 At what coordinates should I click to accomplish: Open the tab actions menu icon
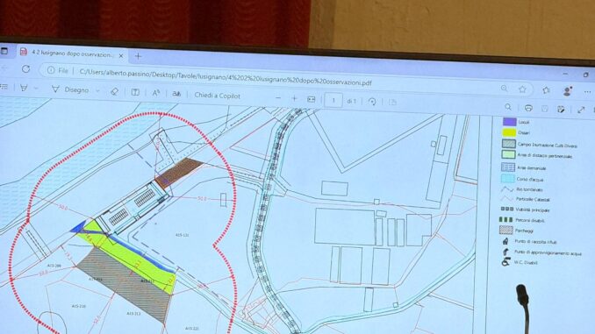click(4, 51)
